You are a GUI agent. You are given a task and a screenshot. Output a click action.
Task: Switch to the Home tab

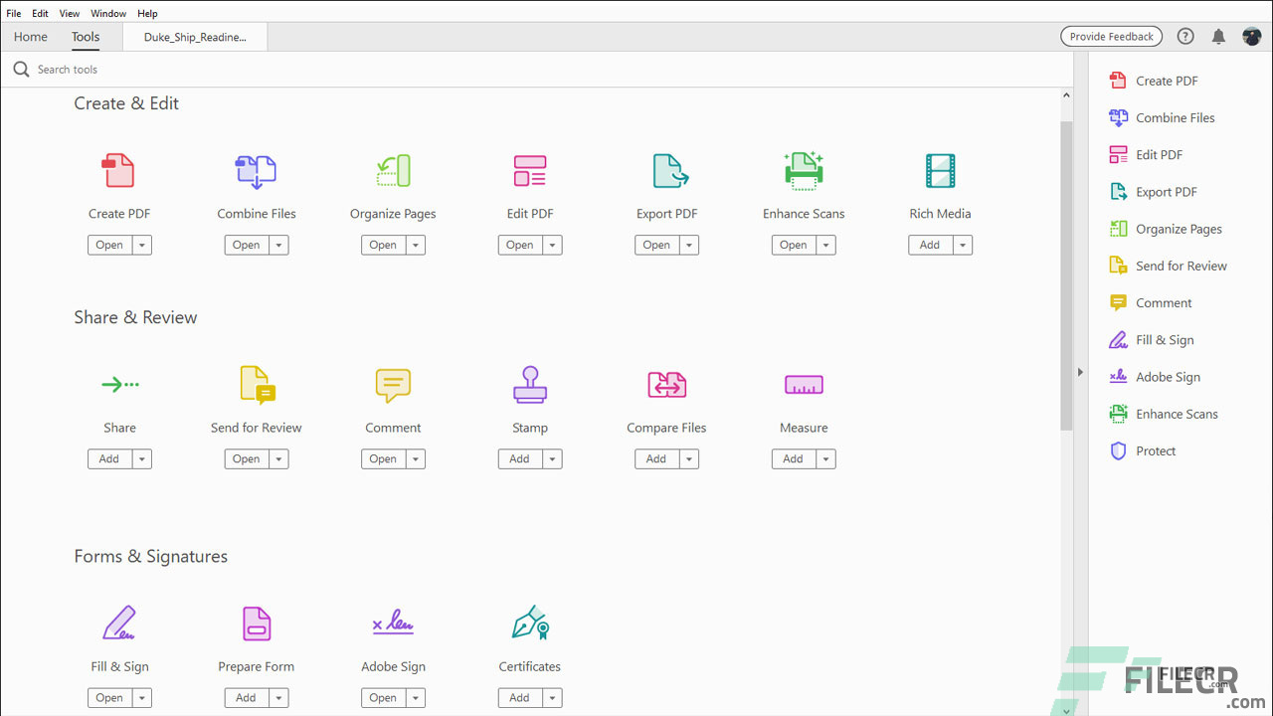[31, 37]
